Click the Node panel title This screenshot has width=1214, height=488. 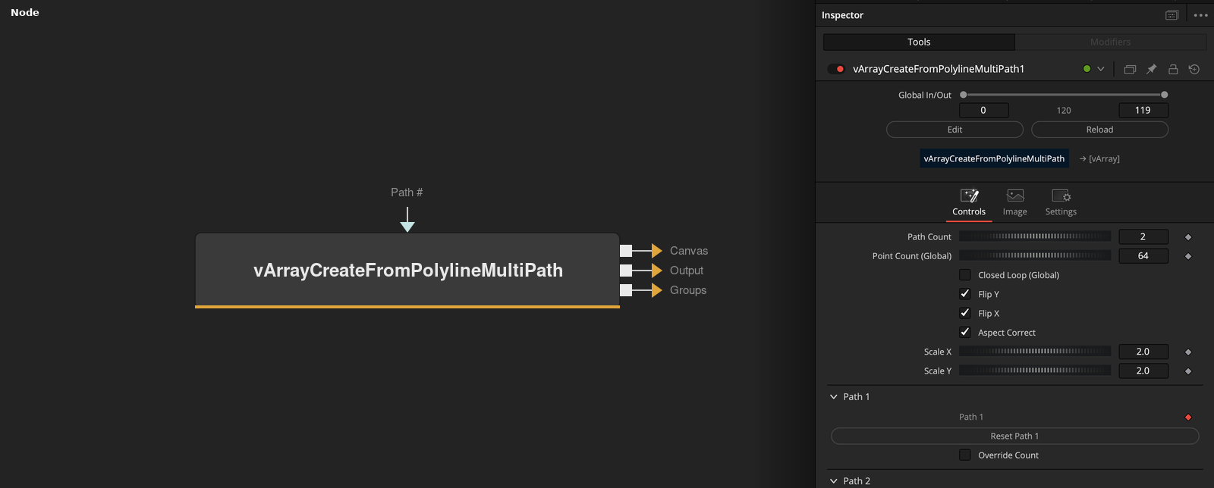coord(25,12)
